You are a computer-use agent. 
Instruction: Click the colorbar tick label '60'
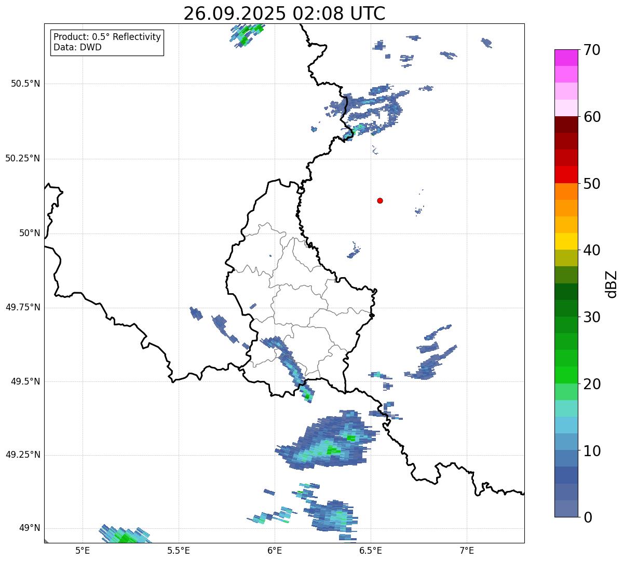(592, 117)
